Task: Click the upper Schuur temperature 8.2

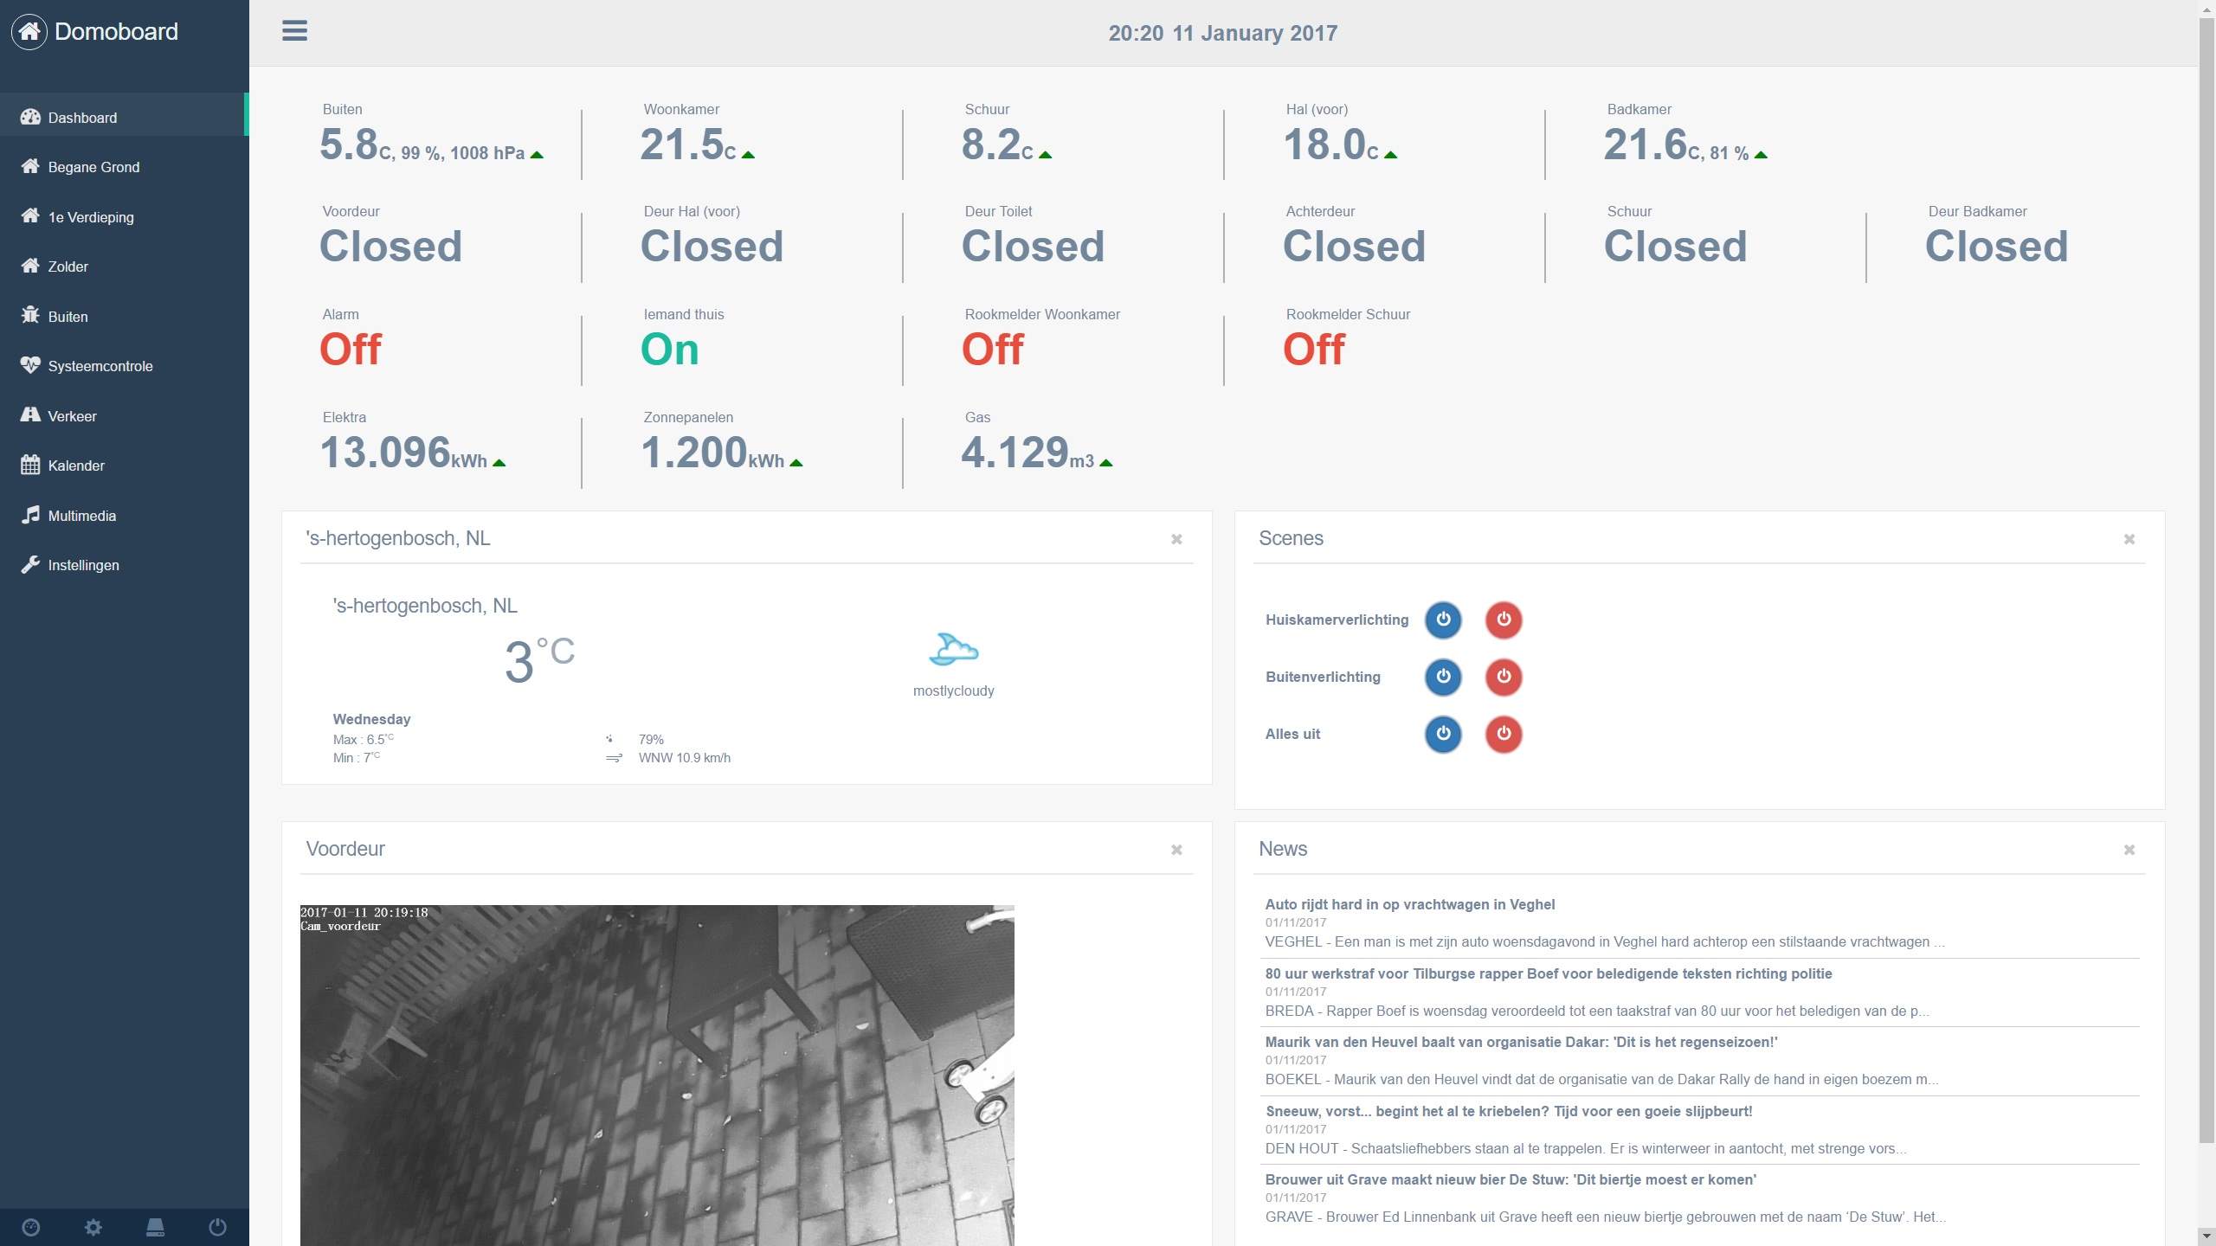Action: (991, 145)
